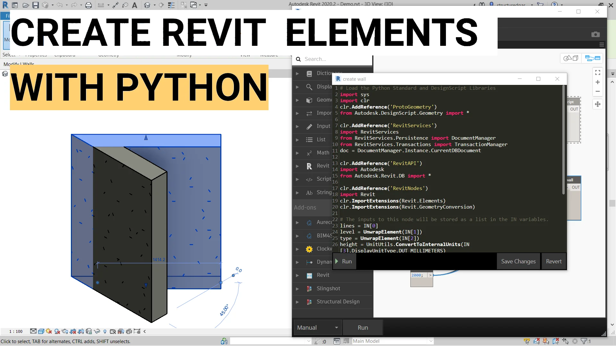Click the Revert button in Python editor
616x346 pixels.
coord(554,261)
